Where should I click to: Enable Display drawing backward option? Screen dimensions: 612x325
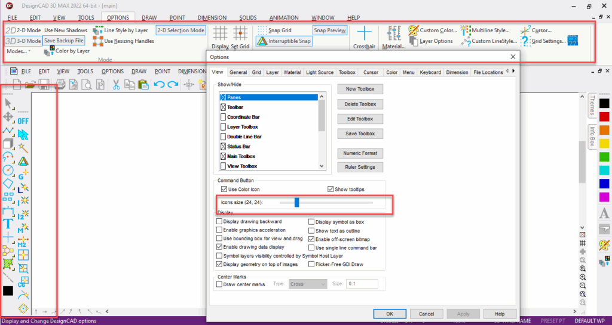[x=219, y=222]
